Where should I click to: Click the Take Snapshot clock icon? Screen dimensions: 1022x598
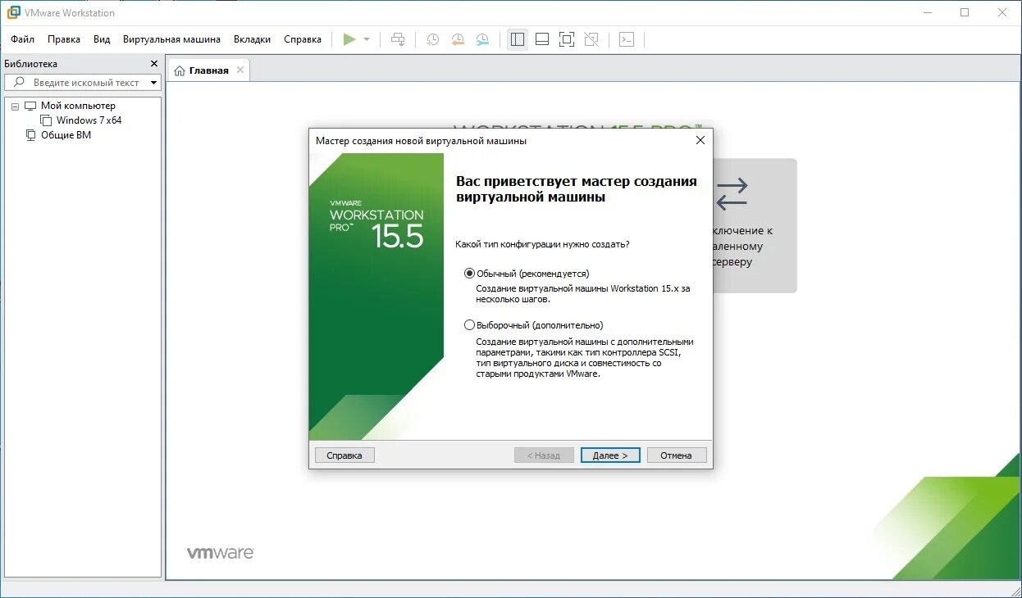coord(432,39)
